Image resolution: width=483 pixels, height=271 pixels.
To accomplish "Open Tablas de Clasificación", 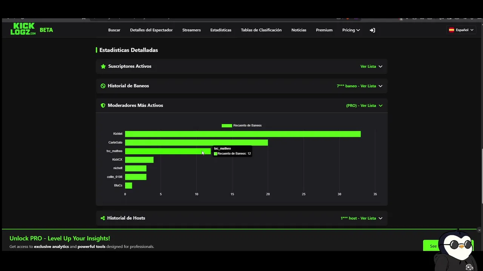I will pyautogui.click(x=261, y=30).
